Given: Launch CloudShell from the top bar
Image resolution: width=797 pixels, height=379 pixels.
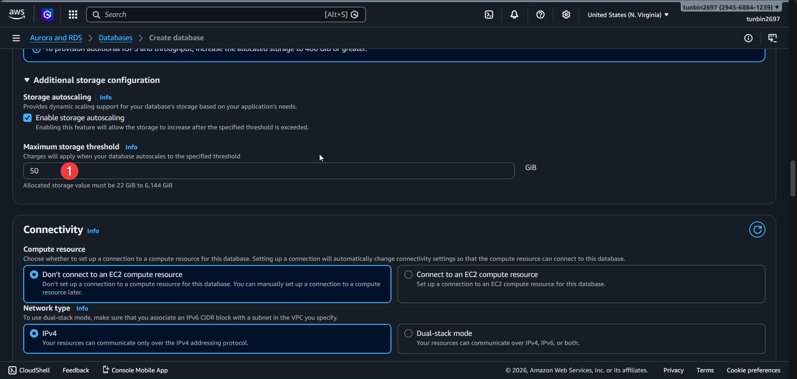Looking at the screenshot, I should tap(489, 14).
